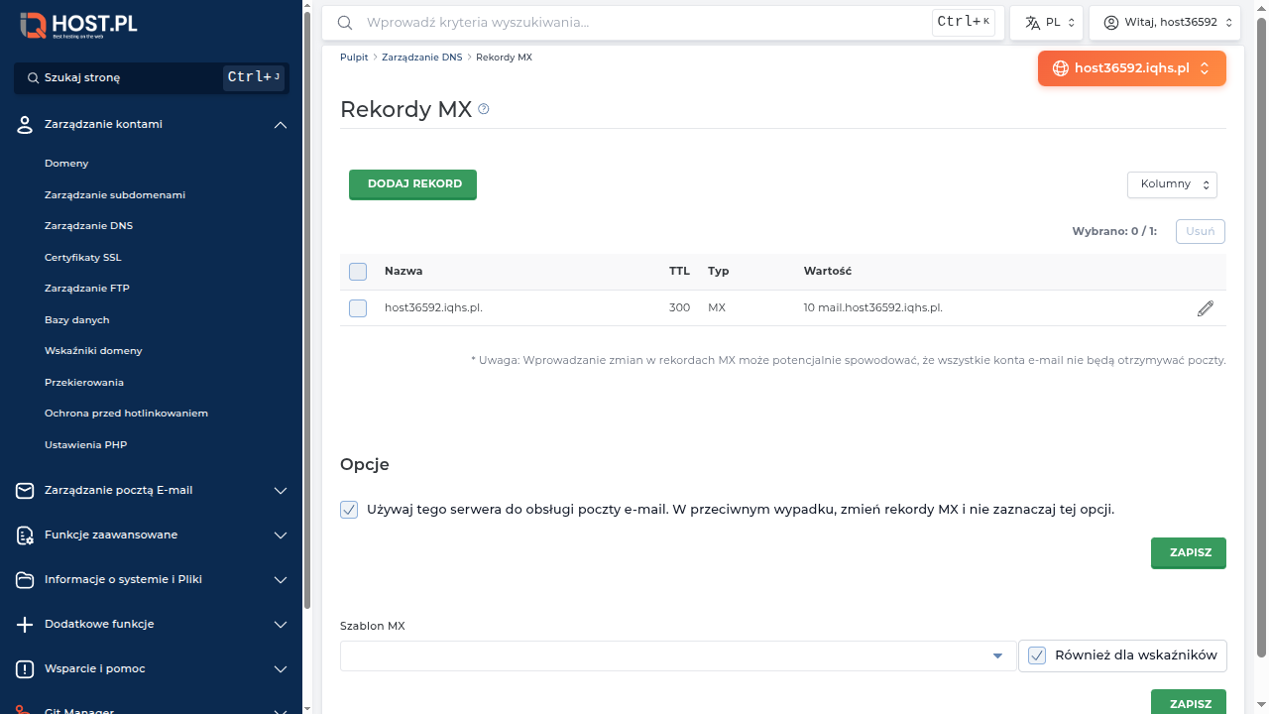Select the host36592.iqhs.pl. record checkbox

coord(358,308)
